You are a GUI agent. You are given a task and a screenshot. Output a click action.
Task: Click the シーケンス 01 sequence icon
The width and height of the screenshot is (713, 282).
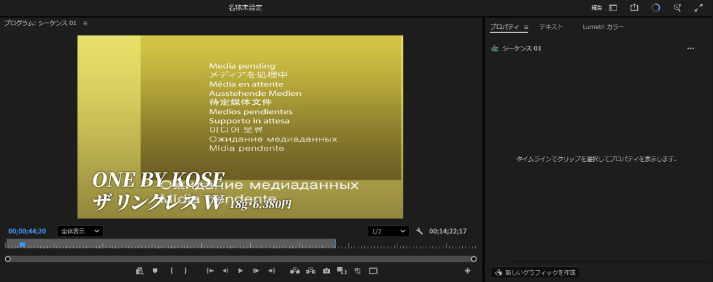point(495,49)
